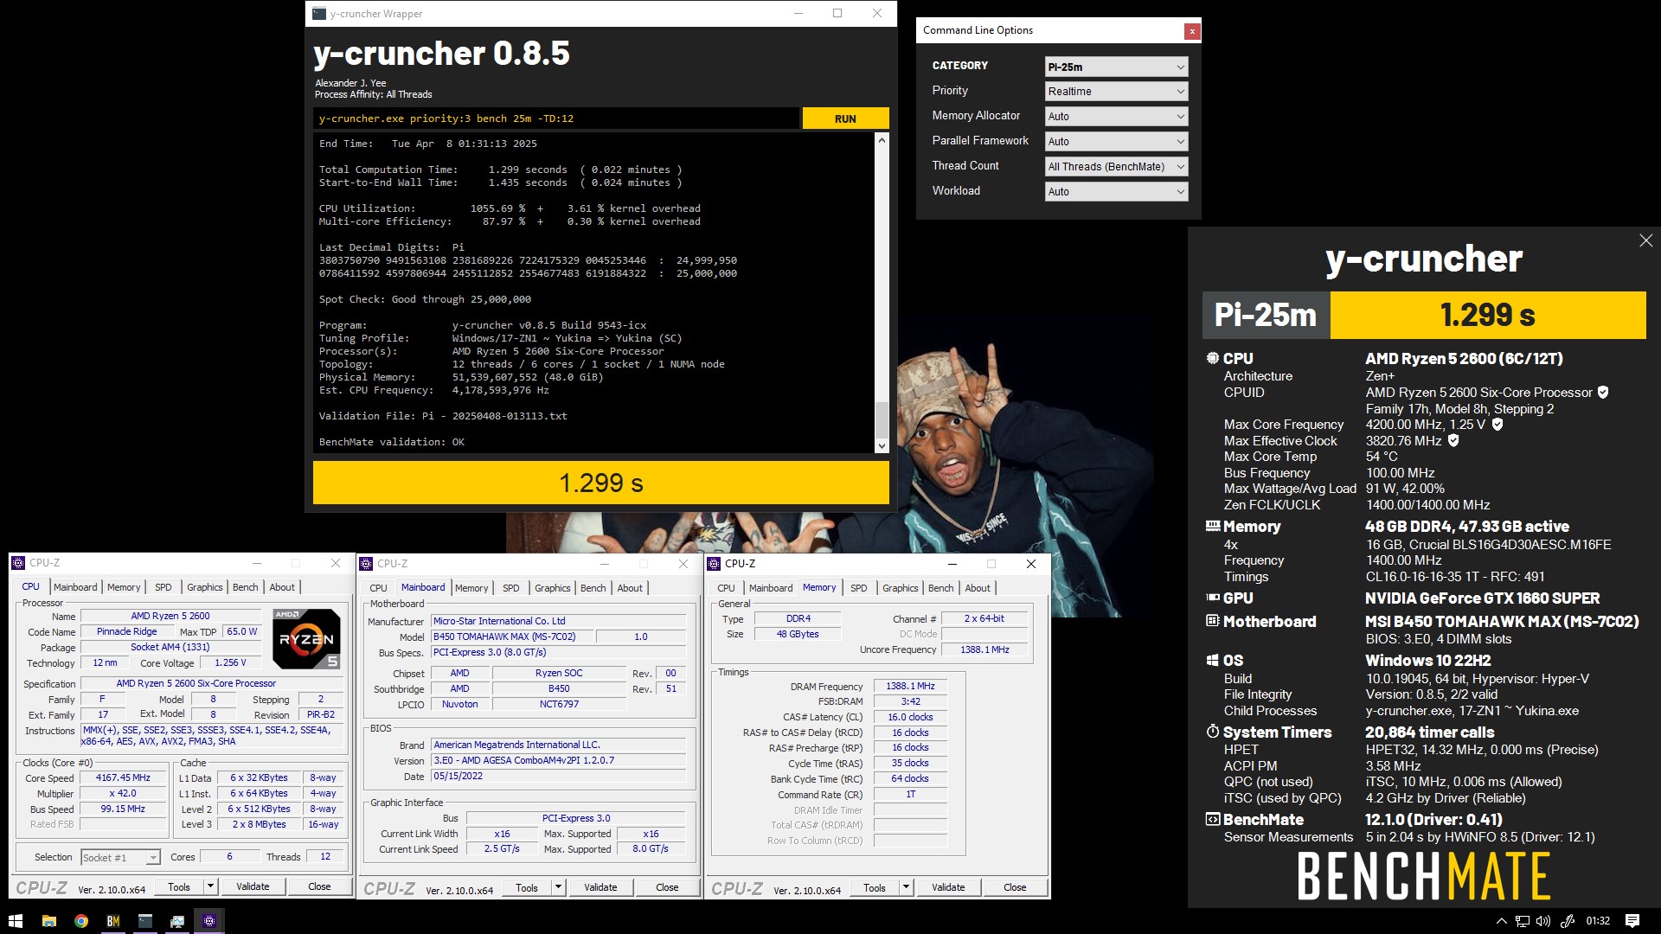
Task: Expand the Parallel Framework dropdown
Action: (1116, 142)
